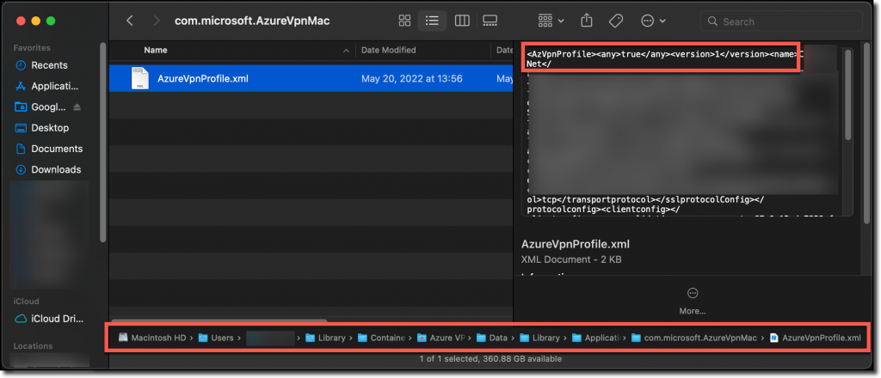Click Macintosh HD in the path bar
The height and width of the screenshot is (378, 881).
pos(151,338)
